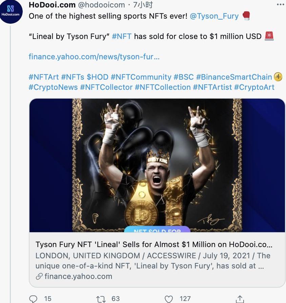Like the tweet with heart icon
286x303 pixels.
click(x=168, y=299)
